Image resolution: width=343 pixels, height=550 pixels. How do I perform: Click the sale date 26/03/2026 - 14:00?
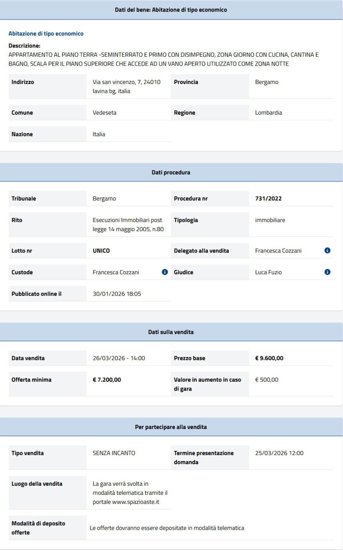[119, 358]
